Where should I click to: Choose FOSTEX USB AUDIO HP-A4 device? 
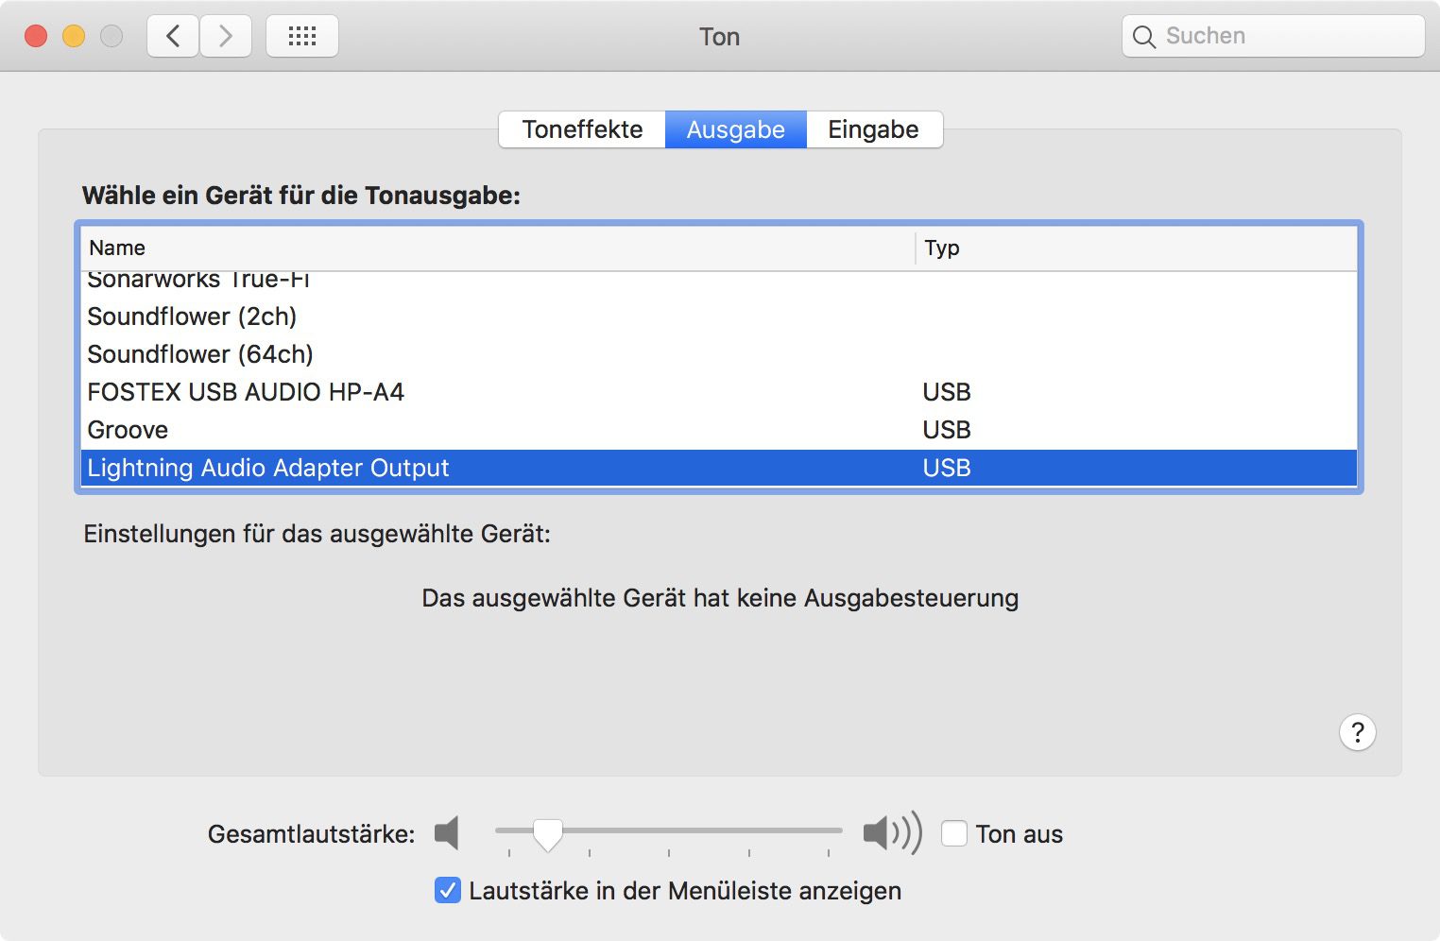point(246,392)
